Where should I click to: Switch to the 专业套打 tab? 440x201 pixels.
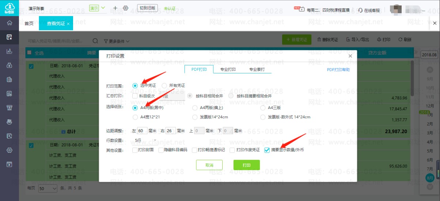257,69
